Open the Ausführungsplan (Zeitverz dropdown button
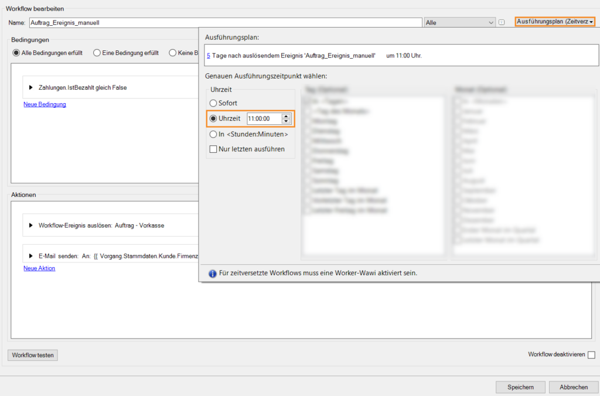This screenshot has height=396, width=600. 555,22
